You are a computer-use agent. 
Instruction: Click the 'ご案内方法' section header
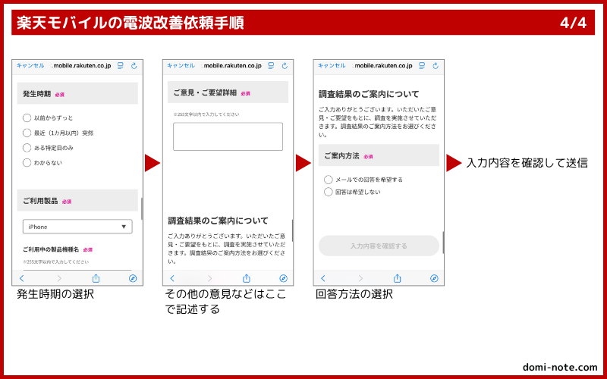[379, 155]
